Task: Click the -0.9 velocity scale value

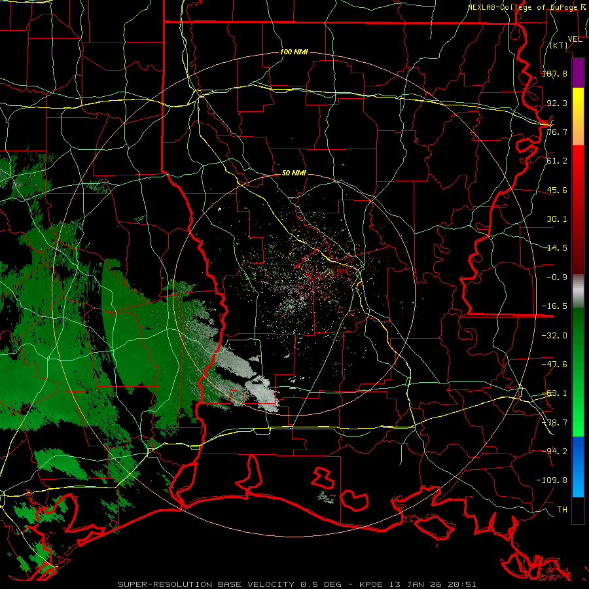Action: (x=557, y=277)
